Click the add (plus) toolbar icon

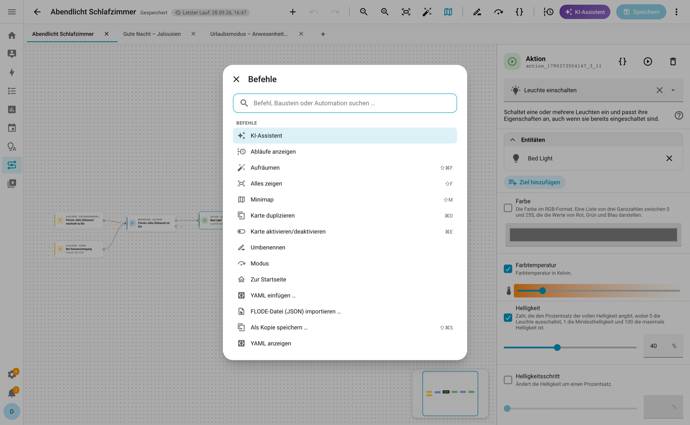click(293, 12)
